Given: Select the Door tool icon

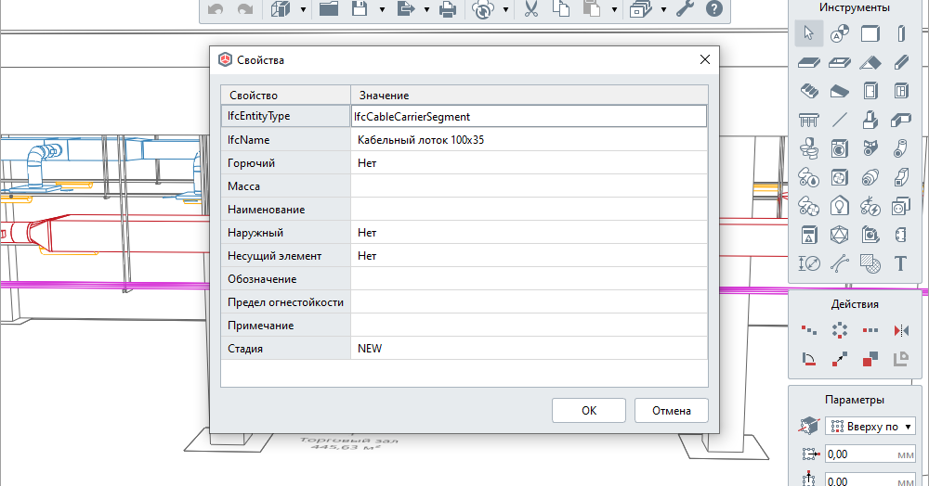Looking at the screenshot, I should pos(870,91).
